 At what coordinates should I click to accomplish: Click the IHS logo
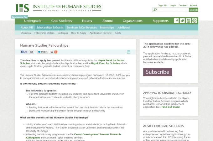click(23, 8)
